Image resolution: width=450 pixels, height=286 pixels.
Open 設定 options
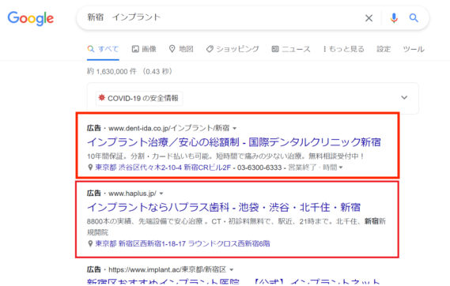point(384,49)
